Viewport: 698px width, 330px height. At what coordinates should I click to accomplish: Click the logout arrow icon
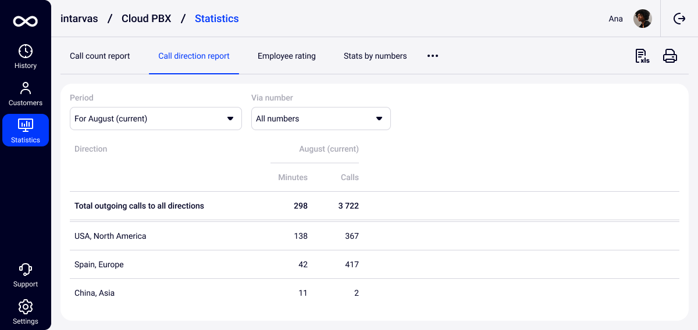click(679, 19)
